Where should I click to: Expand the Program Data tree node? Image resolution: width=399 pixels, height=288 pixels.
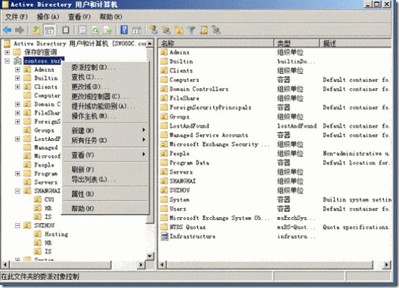(x=17, y=174)
